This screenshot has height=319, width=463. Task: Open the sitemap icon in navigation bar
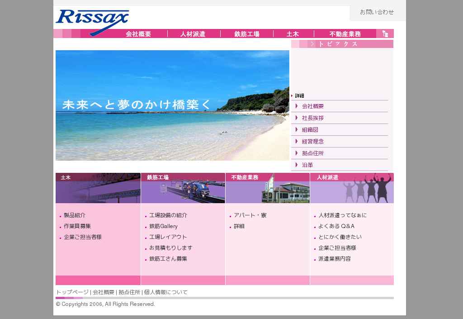(385, 33)
